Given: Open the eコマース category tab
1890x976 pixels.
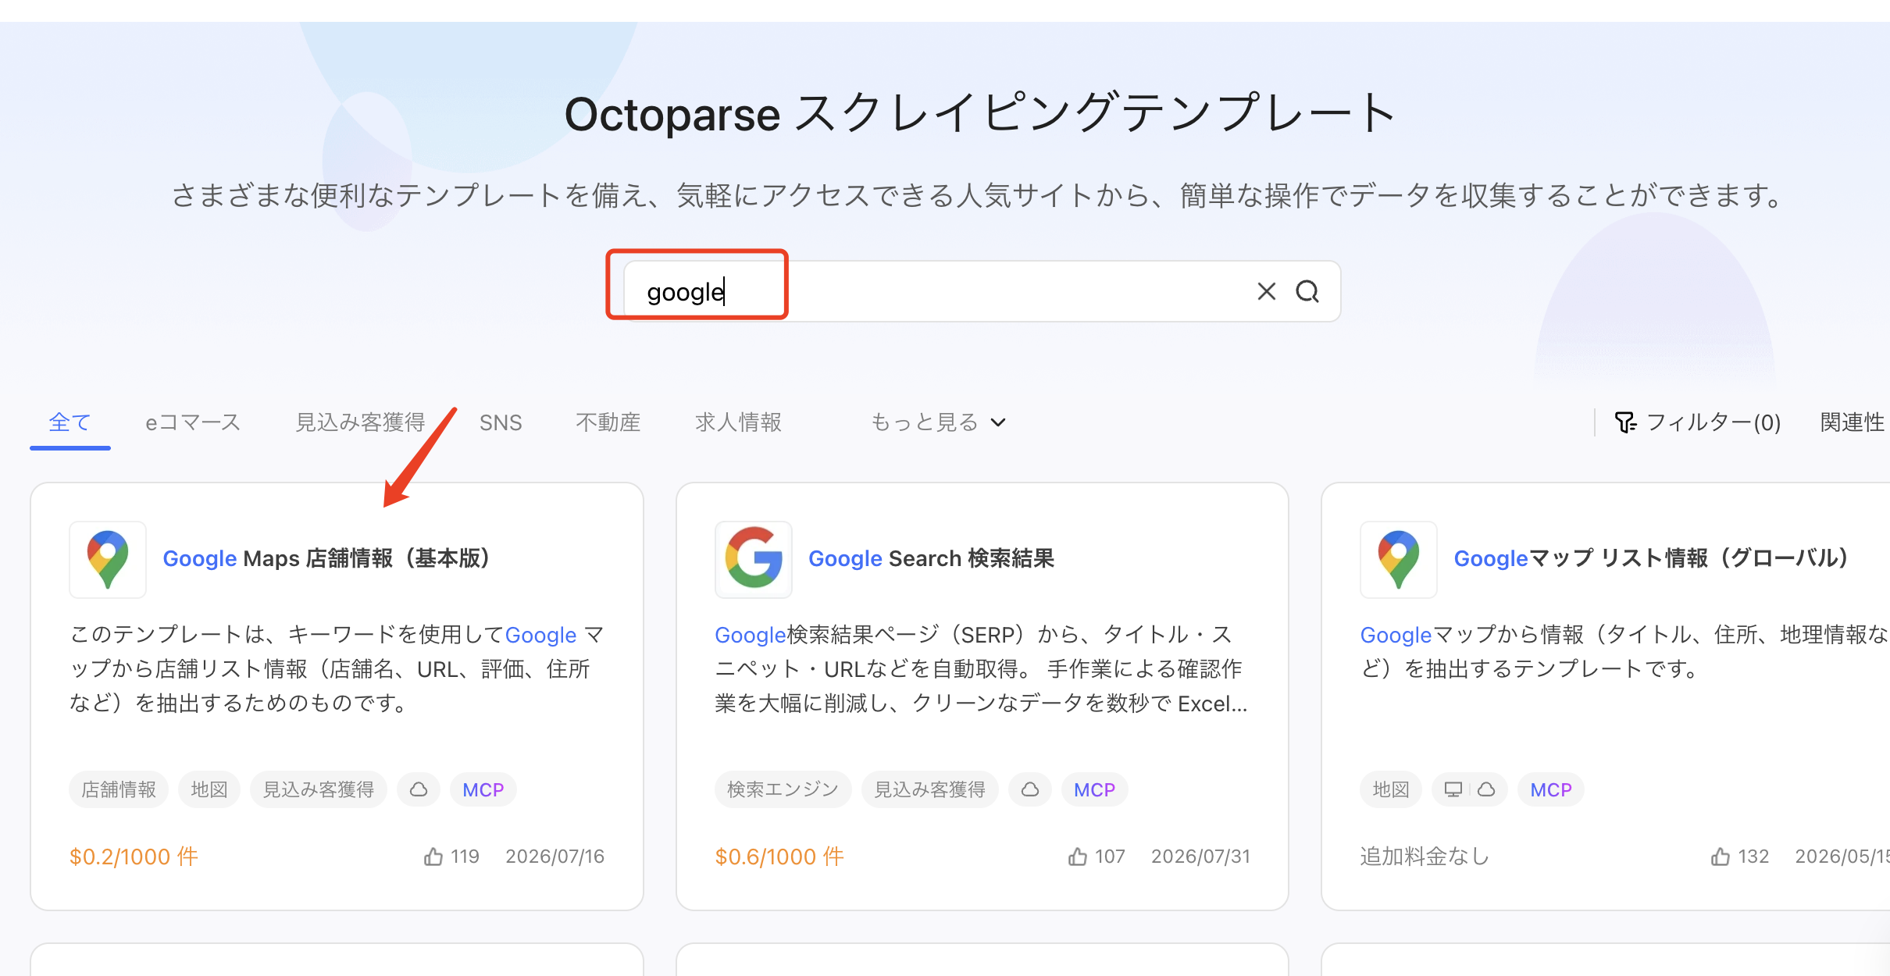Looking at the screenshot, I should click(193, 422).
